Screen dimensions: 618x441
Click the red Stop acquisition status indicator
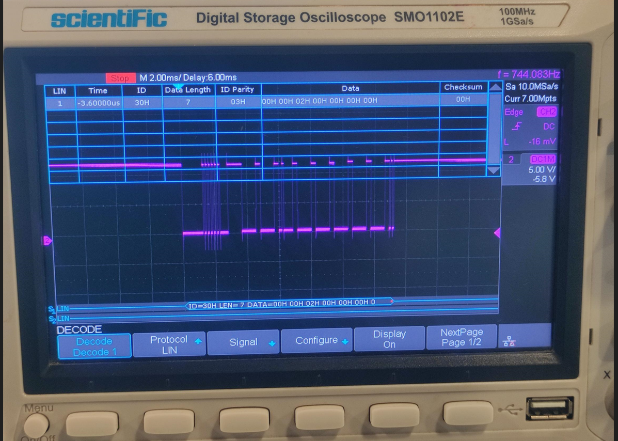[x=120, y=78]
